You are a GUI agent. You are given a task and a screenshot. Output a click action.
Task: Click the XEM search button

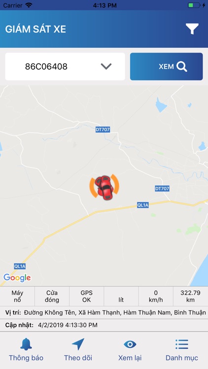pos(166,66)
